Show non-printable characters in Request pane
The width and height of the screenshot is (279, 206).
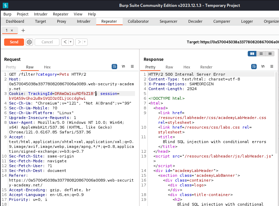click(123, 66)
